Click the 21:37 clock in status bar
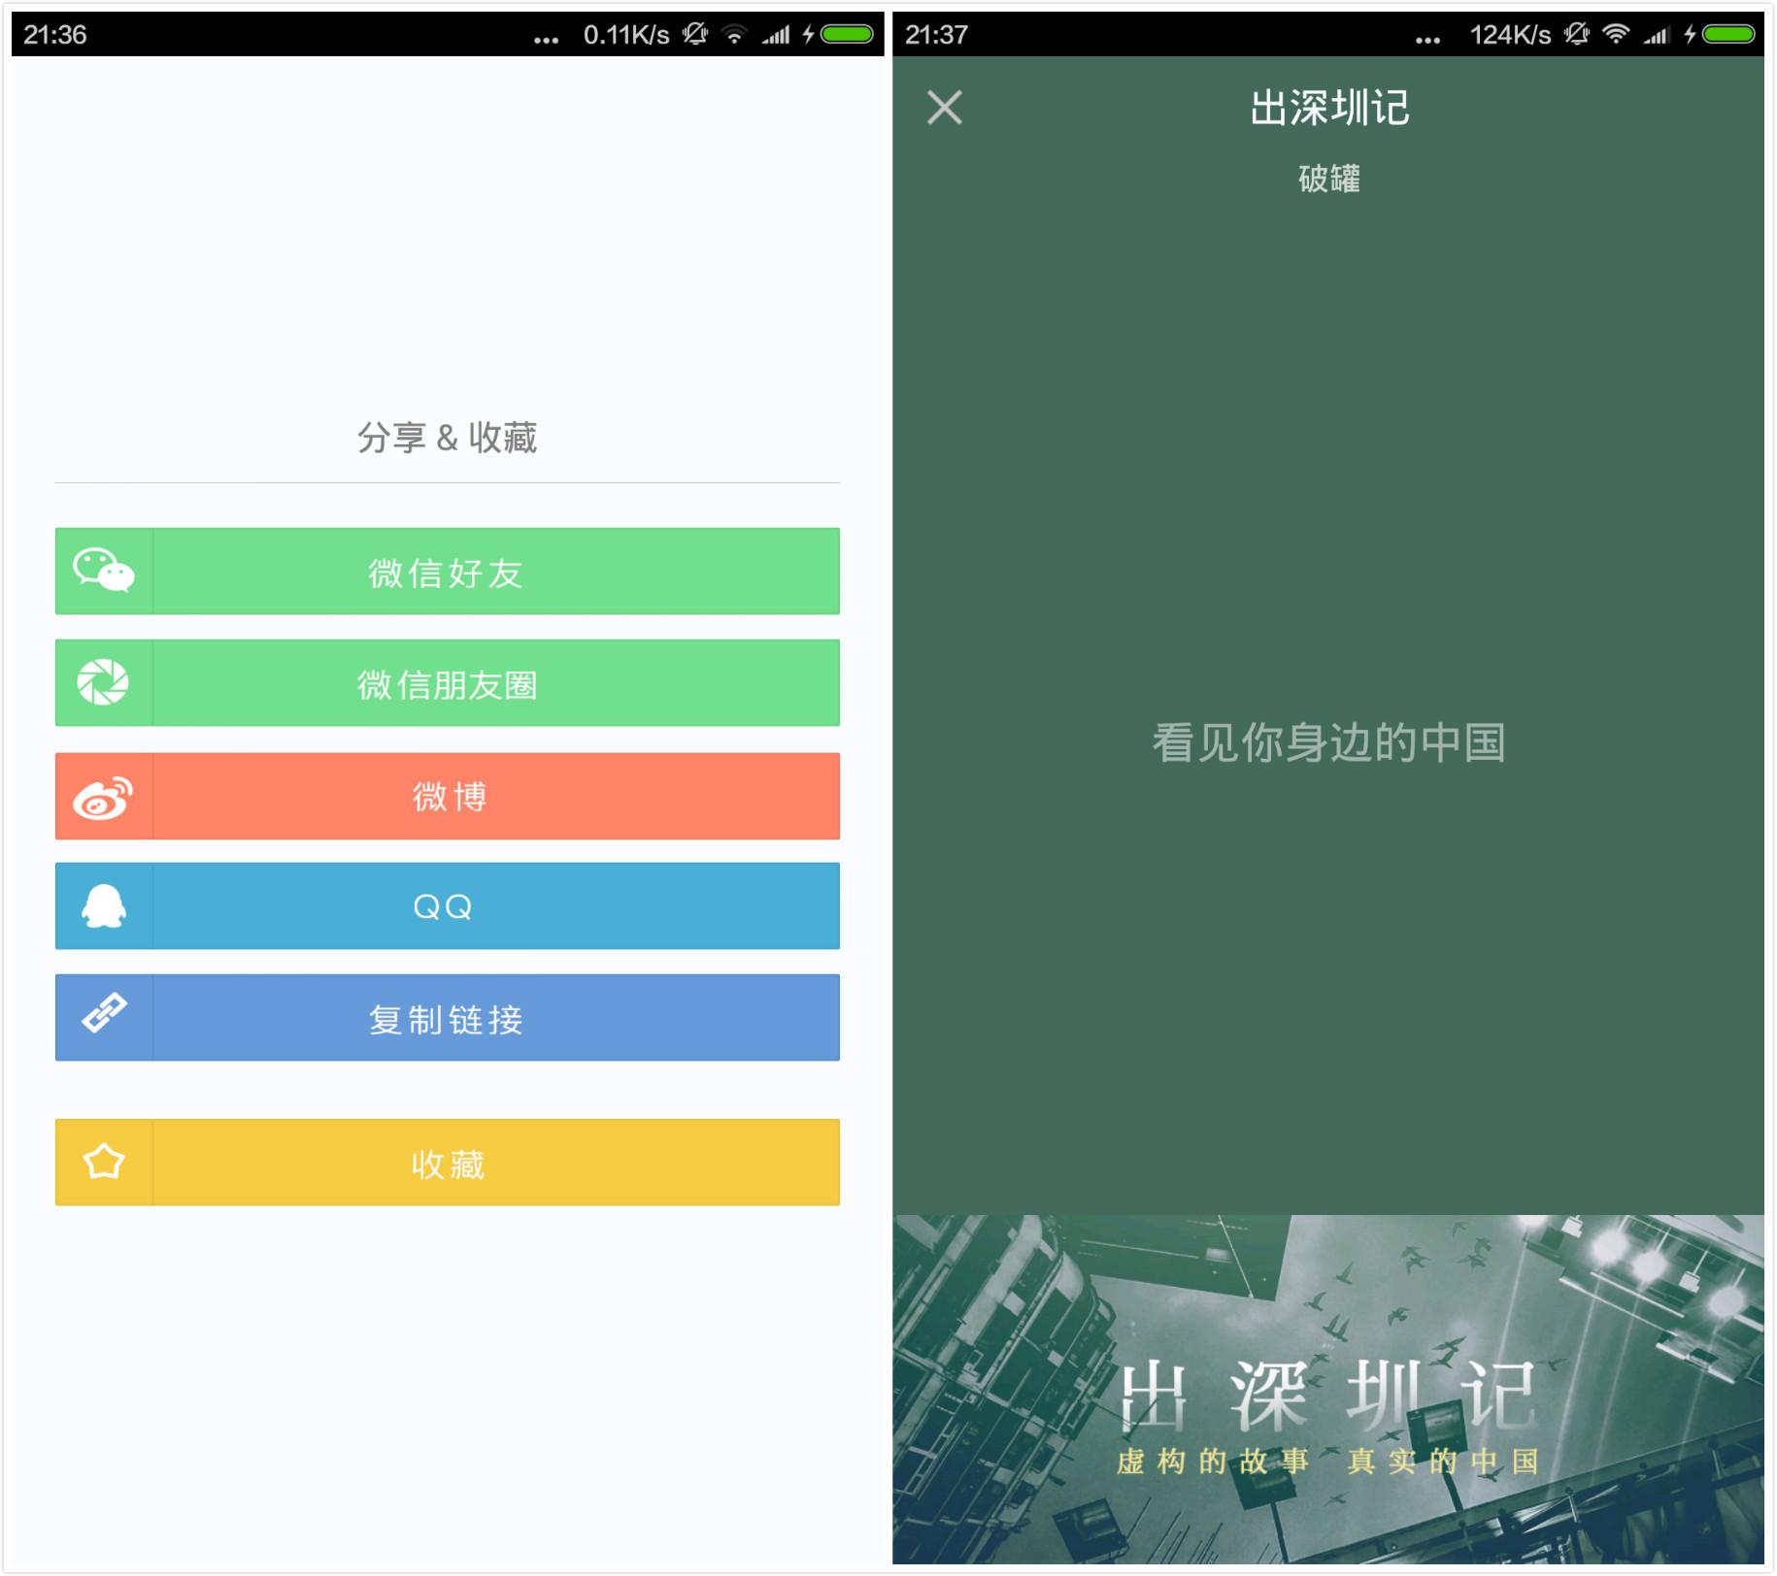 point(936,35)
